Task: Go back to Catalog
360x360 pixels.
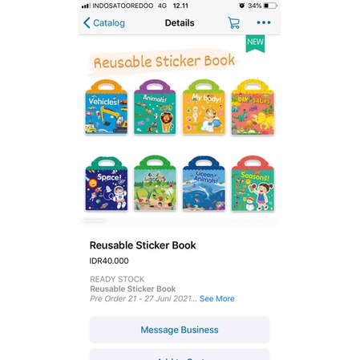Action: pyautogui.click(x=104, y=23)
